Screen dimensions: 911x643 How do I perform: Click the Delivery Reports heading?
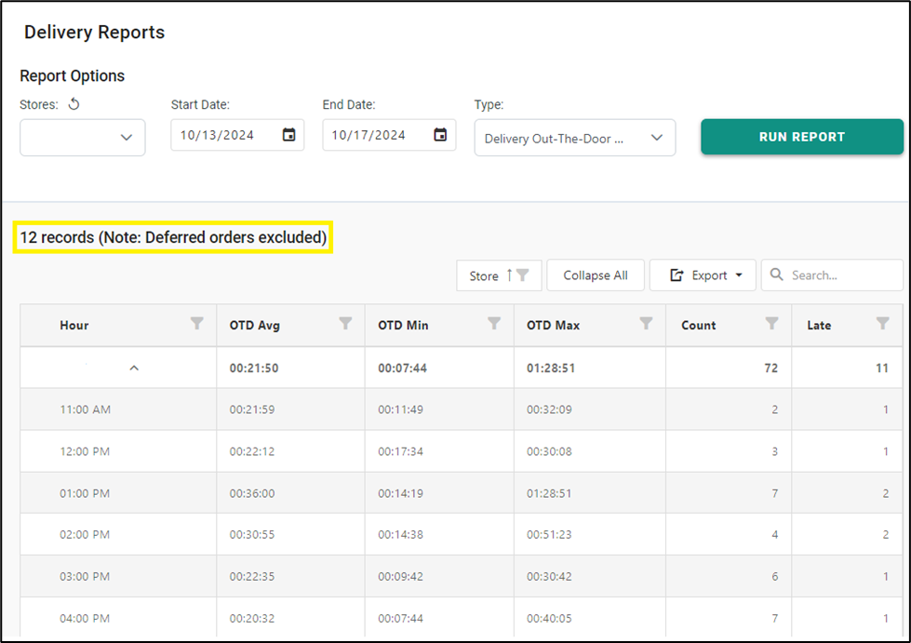coord(95,33)
